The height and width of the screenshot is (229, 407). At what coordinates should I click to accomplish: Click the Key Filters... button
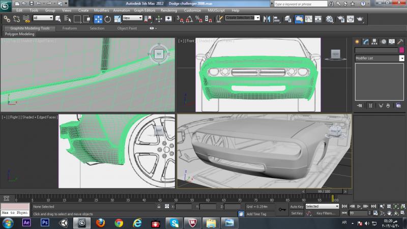325,213
